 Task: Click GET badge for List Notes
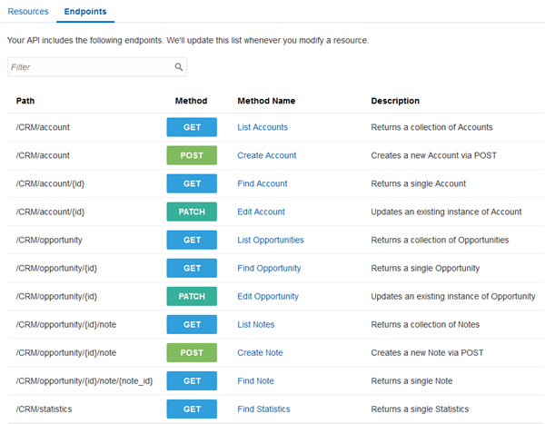coord(192,324)
